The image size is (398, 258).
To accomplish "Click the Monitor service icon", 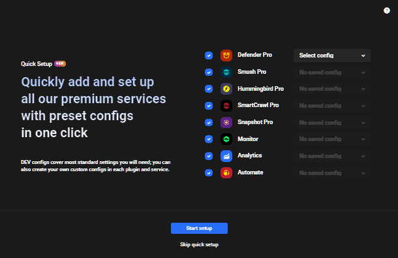I will pos(226,139).
